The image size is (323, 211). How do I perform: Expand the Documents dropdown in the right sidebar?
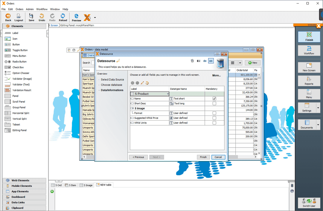[x=318, y=124]
